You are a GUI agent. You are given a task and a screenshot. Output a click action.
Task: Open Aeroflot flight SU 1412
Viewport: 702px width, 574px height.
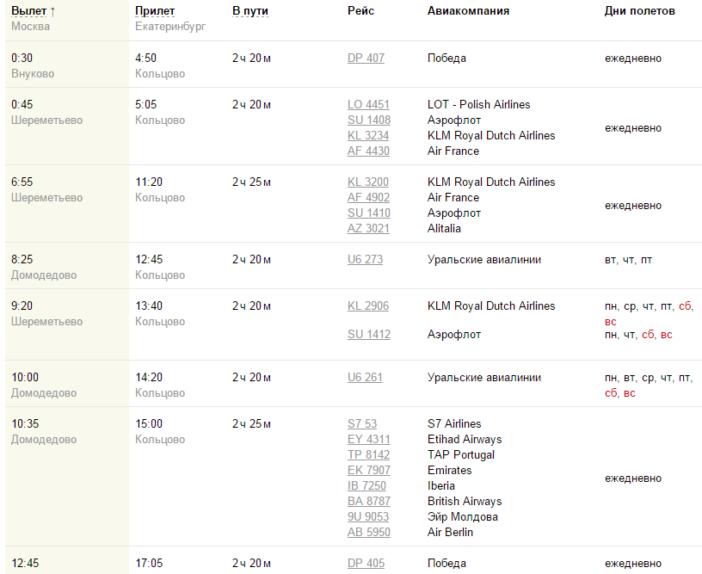coord(369,335)
